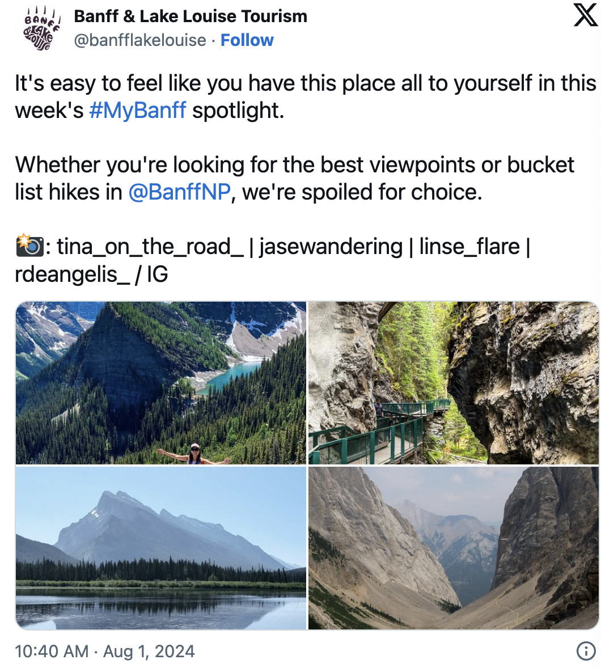Image resolution: width=601 pixels, height=668 pixels.
Task: Open the 10:40 AM Aug 1, 2024 timestamp
Action: pyautogui.click(x=105, y=651)
